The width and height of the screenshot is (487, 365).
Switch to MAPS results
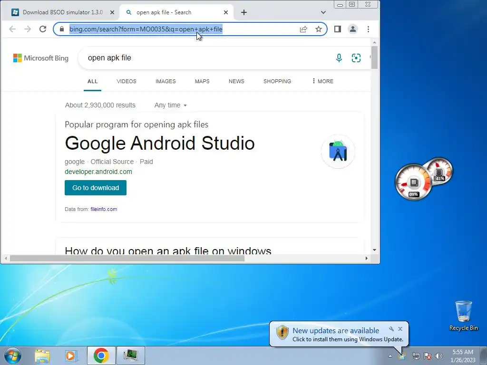pos(202,81)
